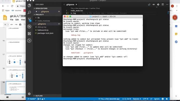Open the Manage gear in activity bar

[x=29, y=94]
